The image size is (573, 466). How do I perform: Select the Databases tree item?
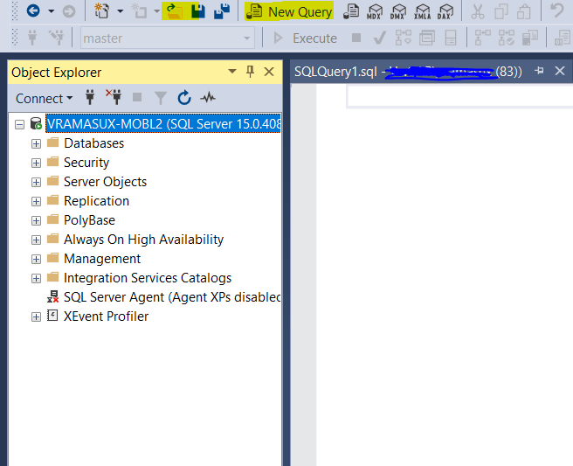click(x=94, y=143)
